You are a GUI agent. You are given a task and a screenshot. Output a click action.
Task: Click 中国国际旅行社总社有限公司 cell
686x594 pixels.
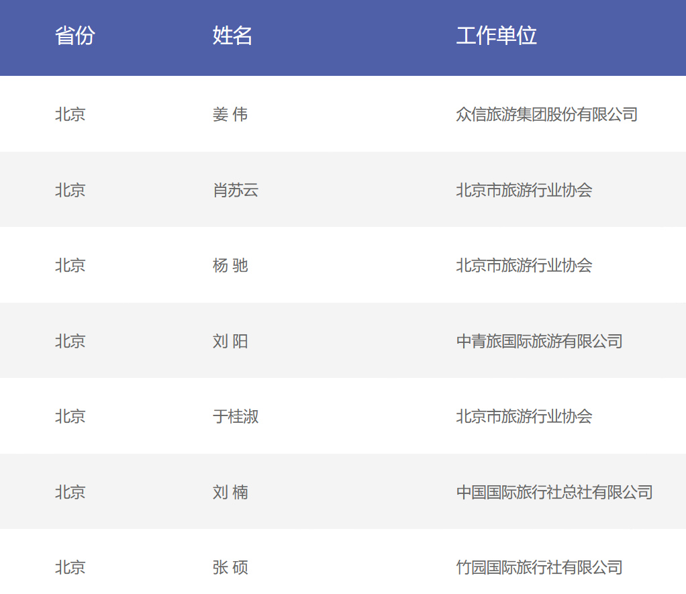click(554, 492)
